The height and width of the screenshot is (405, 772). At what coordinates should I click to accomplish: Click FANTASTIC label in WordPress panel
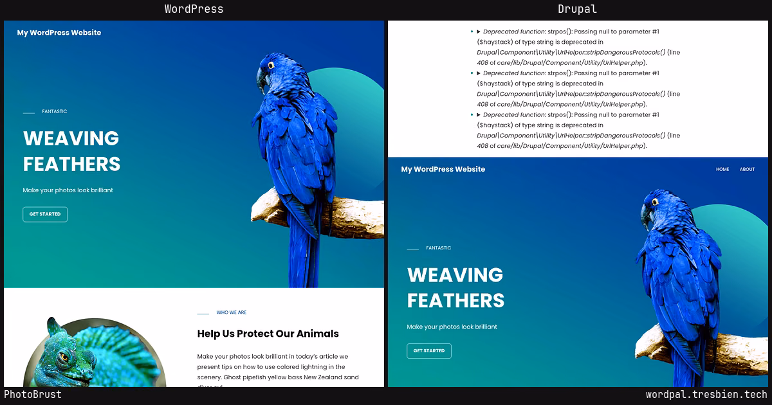point(55,111)
